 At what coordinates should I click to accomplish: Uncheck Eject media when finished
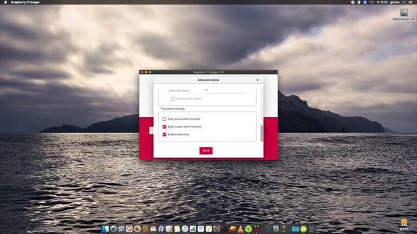tap(164, 127)
